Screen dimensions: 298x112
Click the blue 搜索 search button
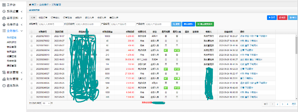[176, 24]
